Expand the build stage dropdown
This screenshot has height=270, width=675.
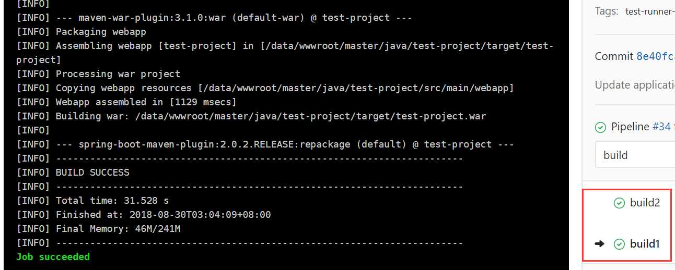click(x=635, y=155)
